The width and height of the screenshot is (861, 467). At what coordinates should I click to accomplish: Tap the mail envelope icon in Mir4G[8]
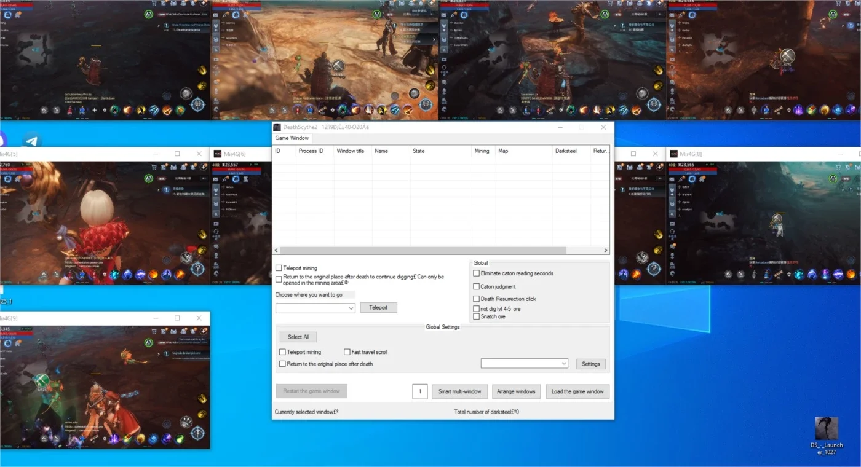[672, 179]
